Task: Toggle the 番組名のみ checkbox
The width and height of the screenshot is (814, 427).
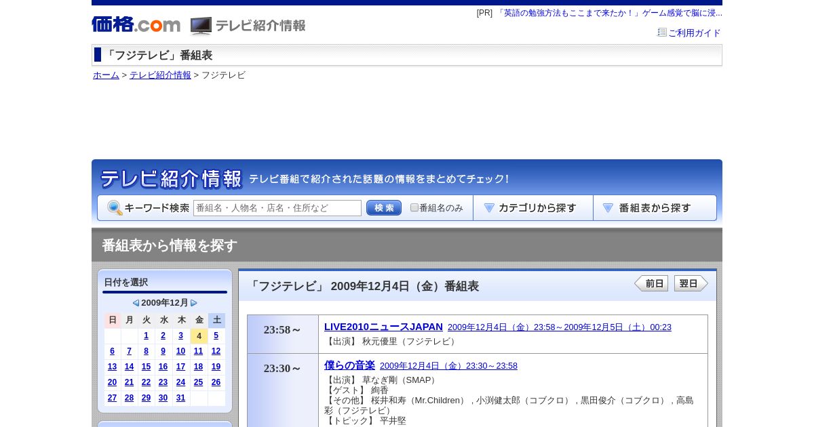Action: (414, 207)
